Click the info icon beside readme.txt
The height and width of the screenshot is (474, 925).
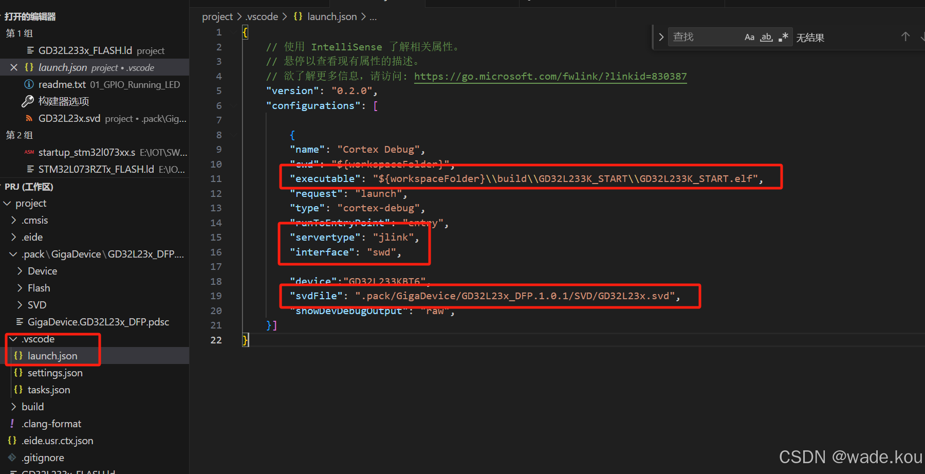29,84
